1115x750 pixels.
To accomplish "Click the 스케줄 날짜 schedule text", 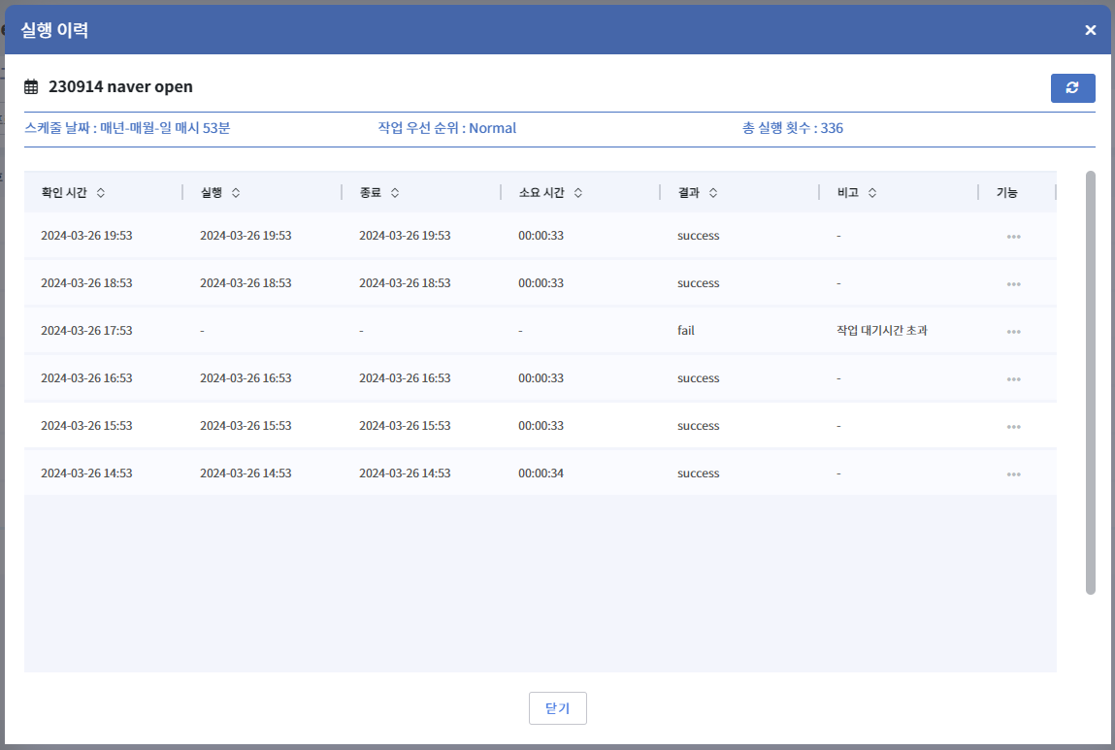I will click(127, 128).
